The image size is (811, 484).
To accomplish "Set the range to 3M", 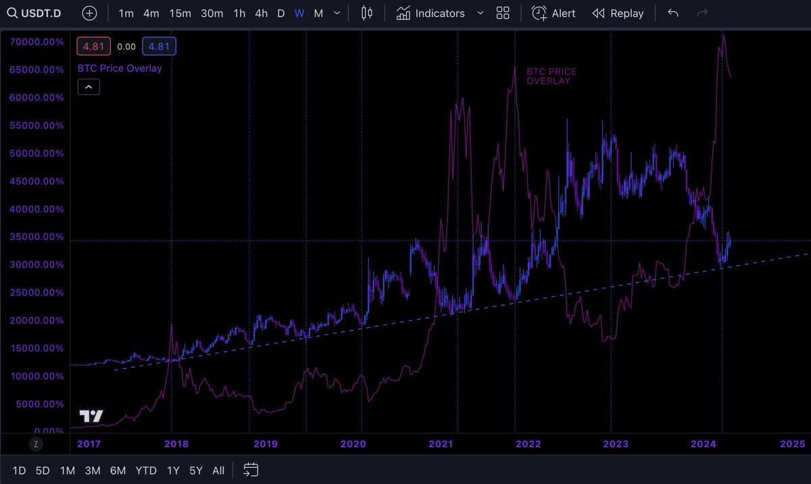I will [93, 470].
